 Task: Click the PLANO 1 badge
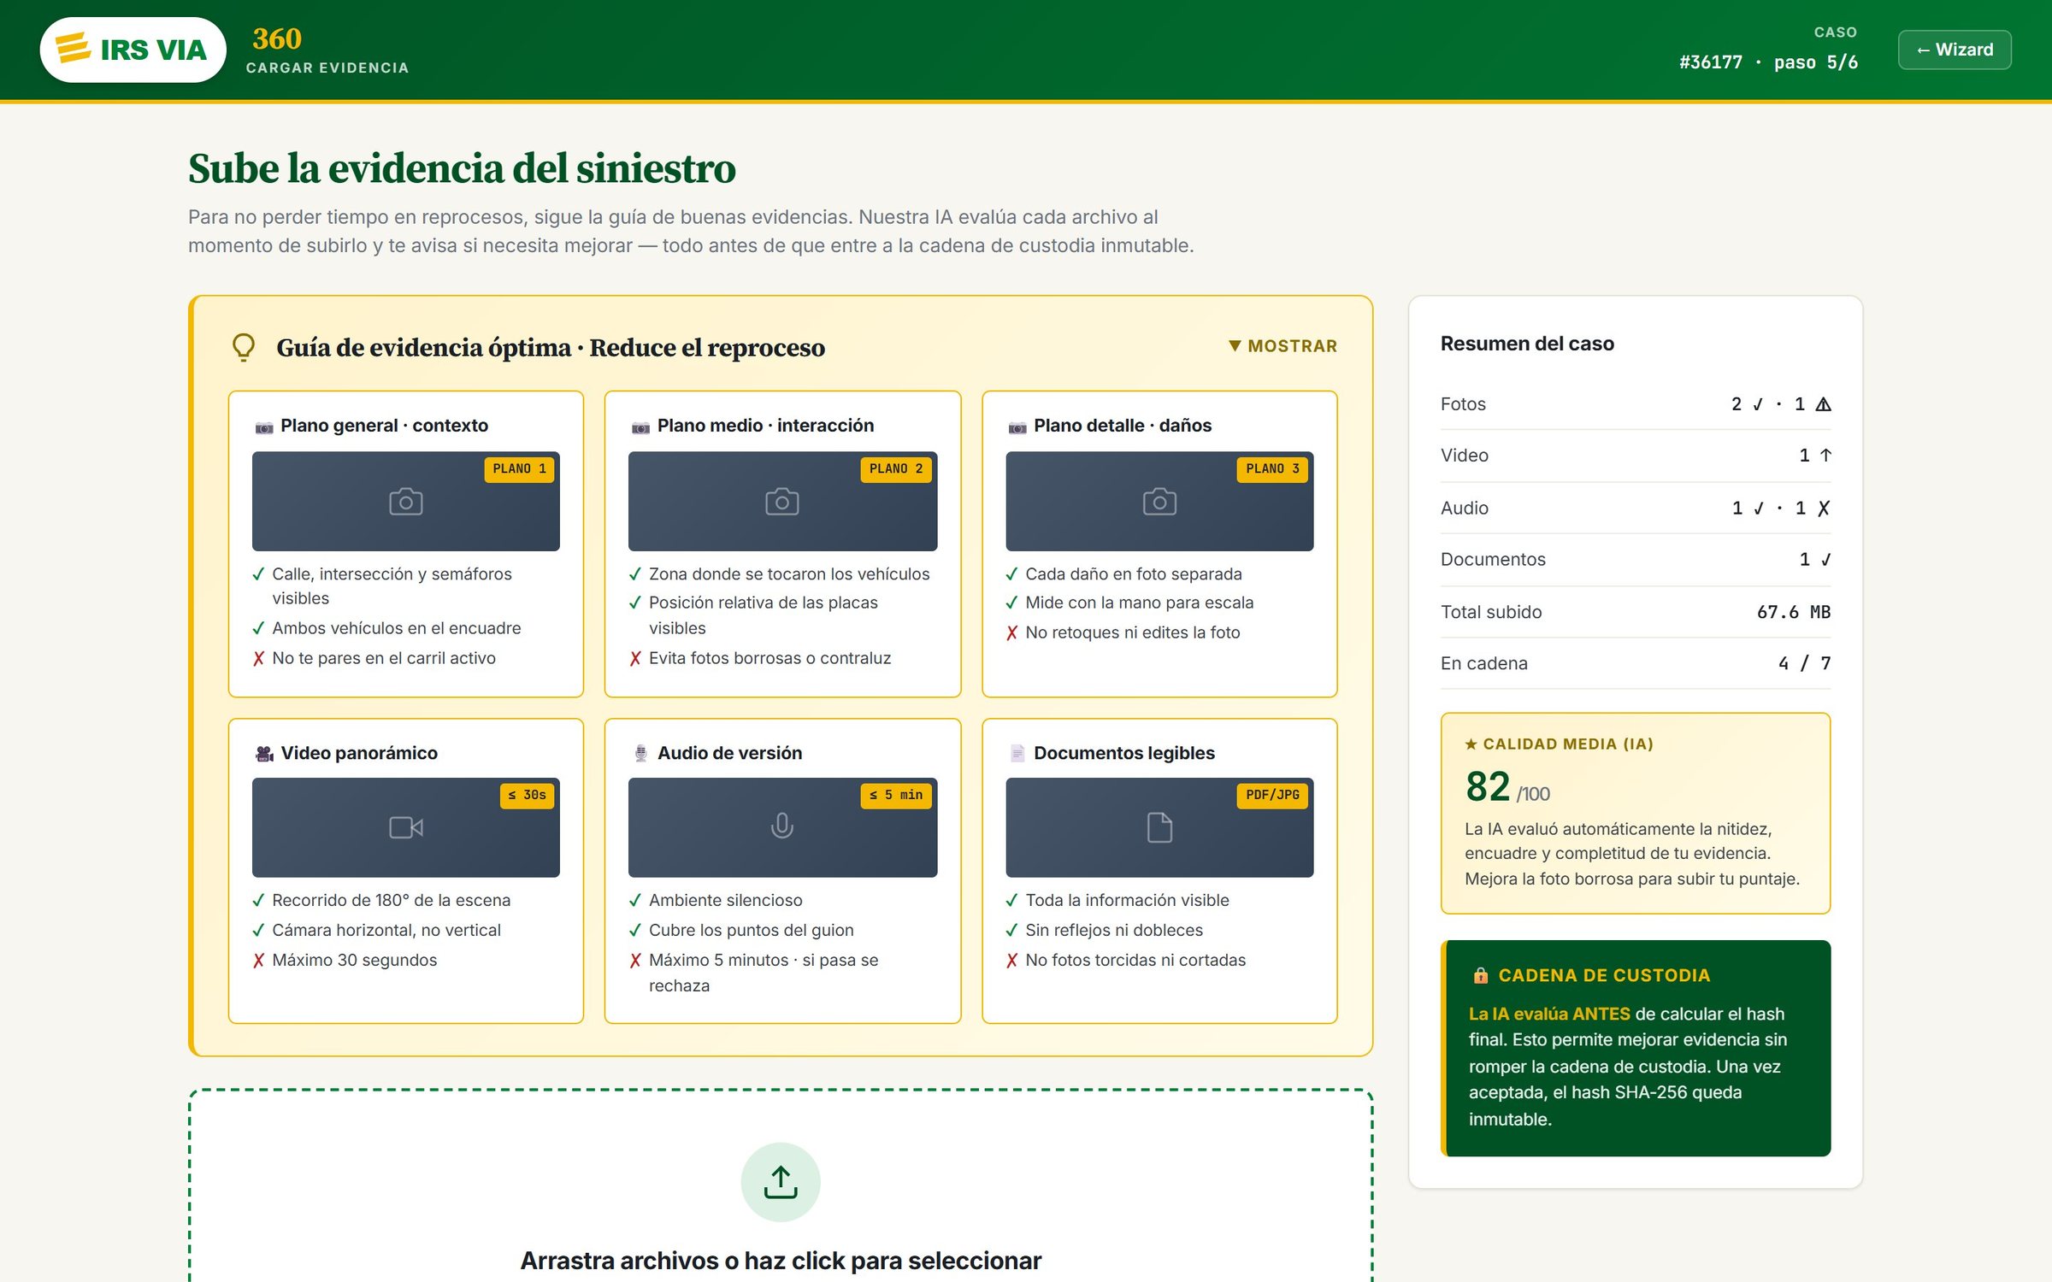coord(519,469)
